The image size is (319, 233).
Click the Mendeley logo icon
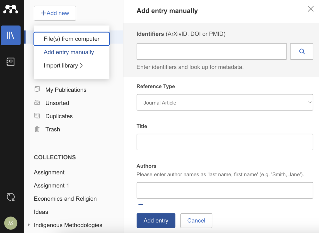click(x=11, y=9)
